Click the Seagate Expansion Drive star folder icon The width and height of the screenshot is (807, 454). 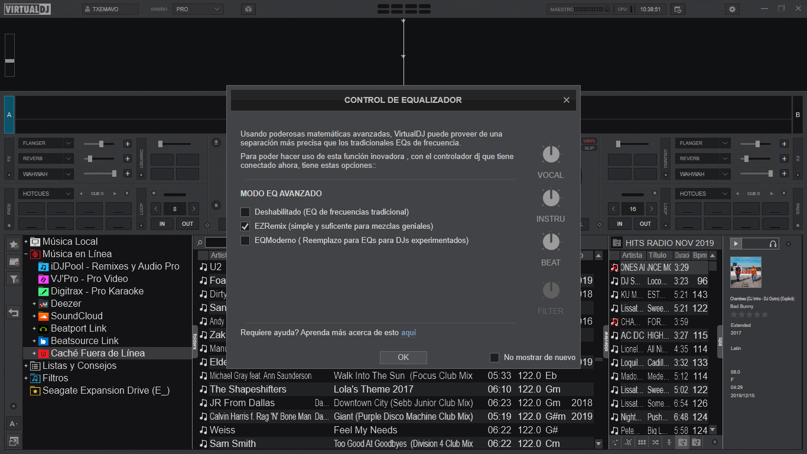pyautogui.click(x=35, y=391)
